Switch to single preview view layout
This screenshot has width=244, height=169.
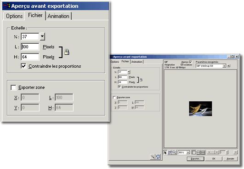click(193, 152)
